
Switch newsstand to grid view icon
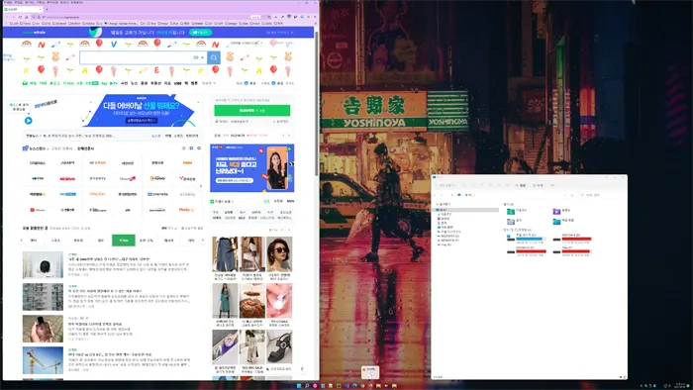(x=191, y=148)
